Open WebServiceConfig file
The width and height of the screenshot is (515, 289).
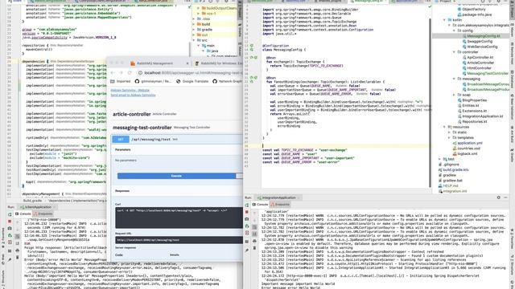(x=481, y=47)
